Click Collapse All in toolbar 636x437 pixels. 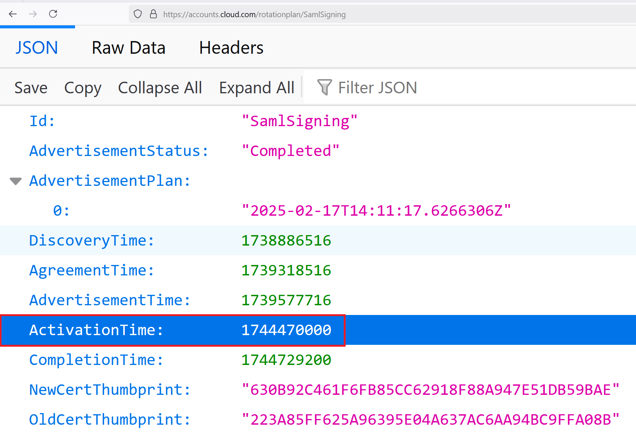coord(160,88)
